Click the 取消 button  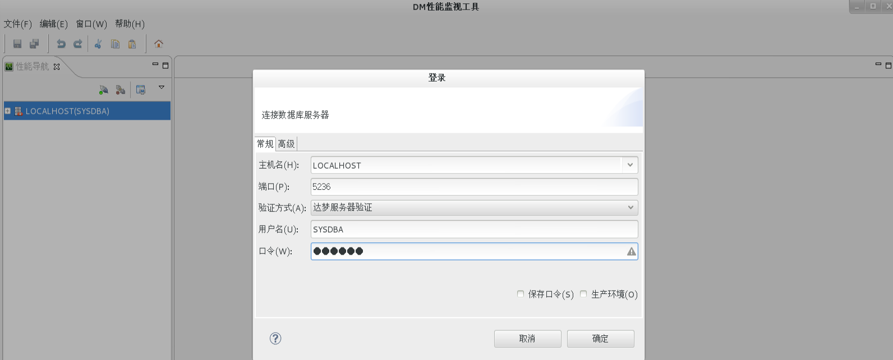[x=528, y=339]
